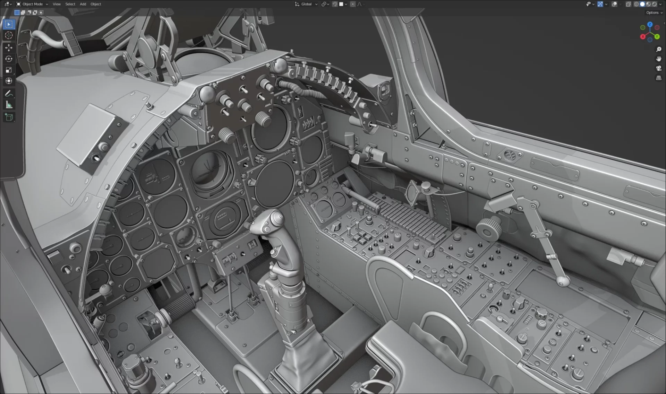Image resolution: width=666 pixels, height=394 pixels.
Task: Select the Annotate pencil tool
Action: (9, 94)
